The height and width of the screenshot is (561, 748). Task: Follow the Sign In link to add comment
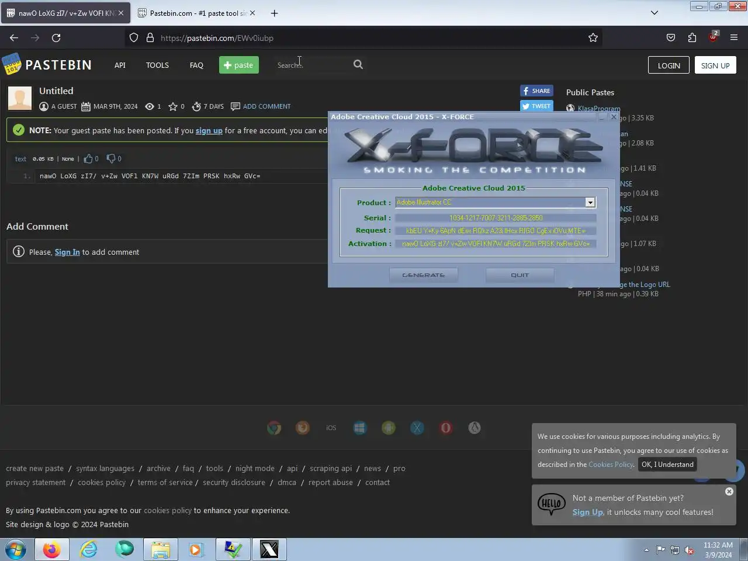[67, 252]
